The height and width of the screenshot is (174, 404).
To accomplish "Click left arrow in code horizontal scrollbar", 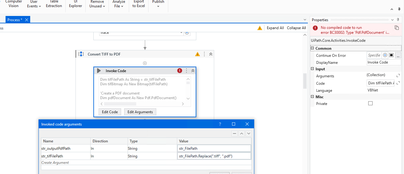I will tap(102, 104).
